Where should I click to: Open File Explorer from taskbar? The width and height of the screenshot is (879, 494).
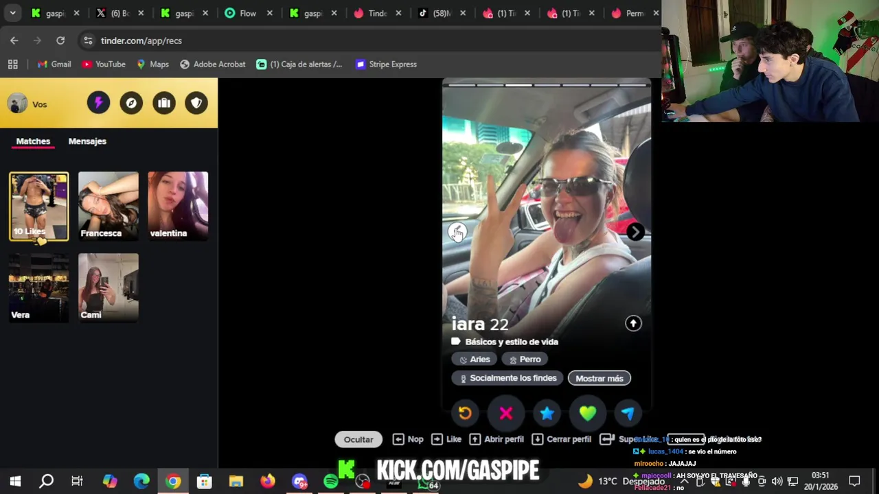(236, 481)
